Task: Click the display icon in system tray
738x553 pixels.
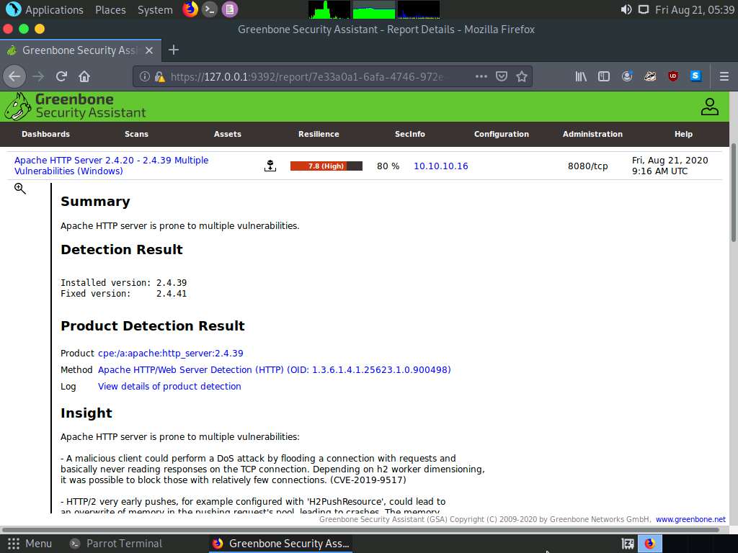Action: (x=644, y=9)
